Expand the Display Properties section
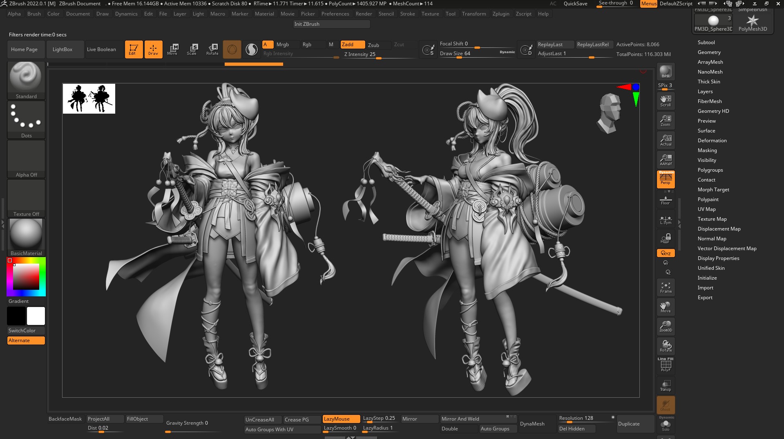Screen dimensions: 784x439 pyautogui.click(x=718, y=258)
